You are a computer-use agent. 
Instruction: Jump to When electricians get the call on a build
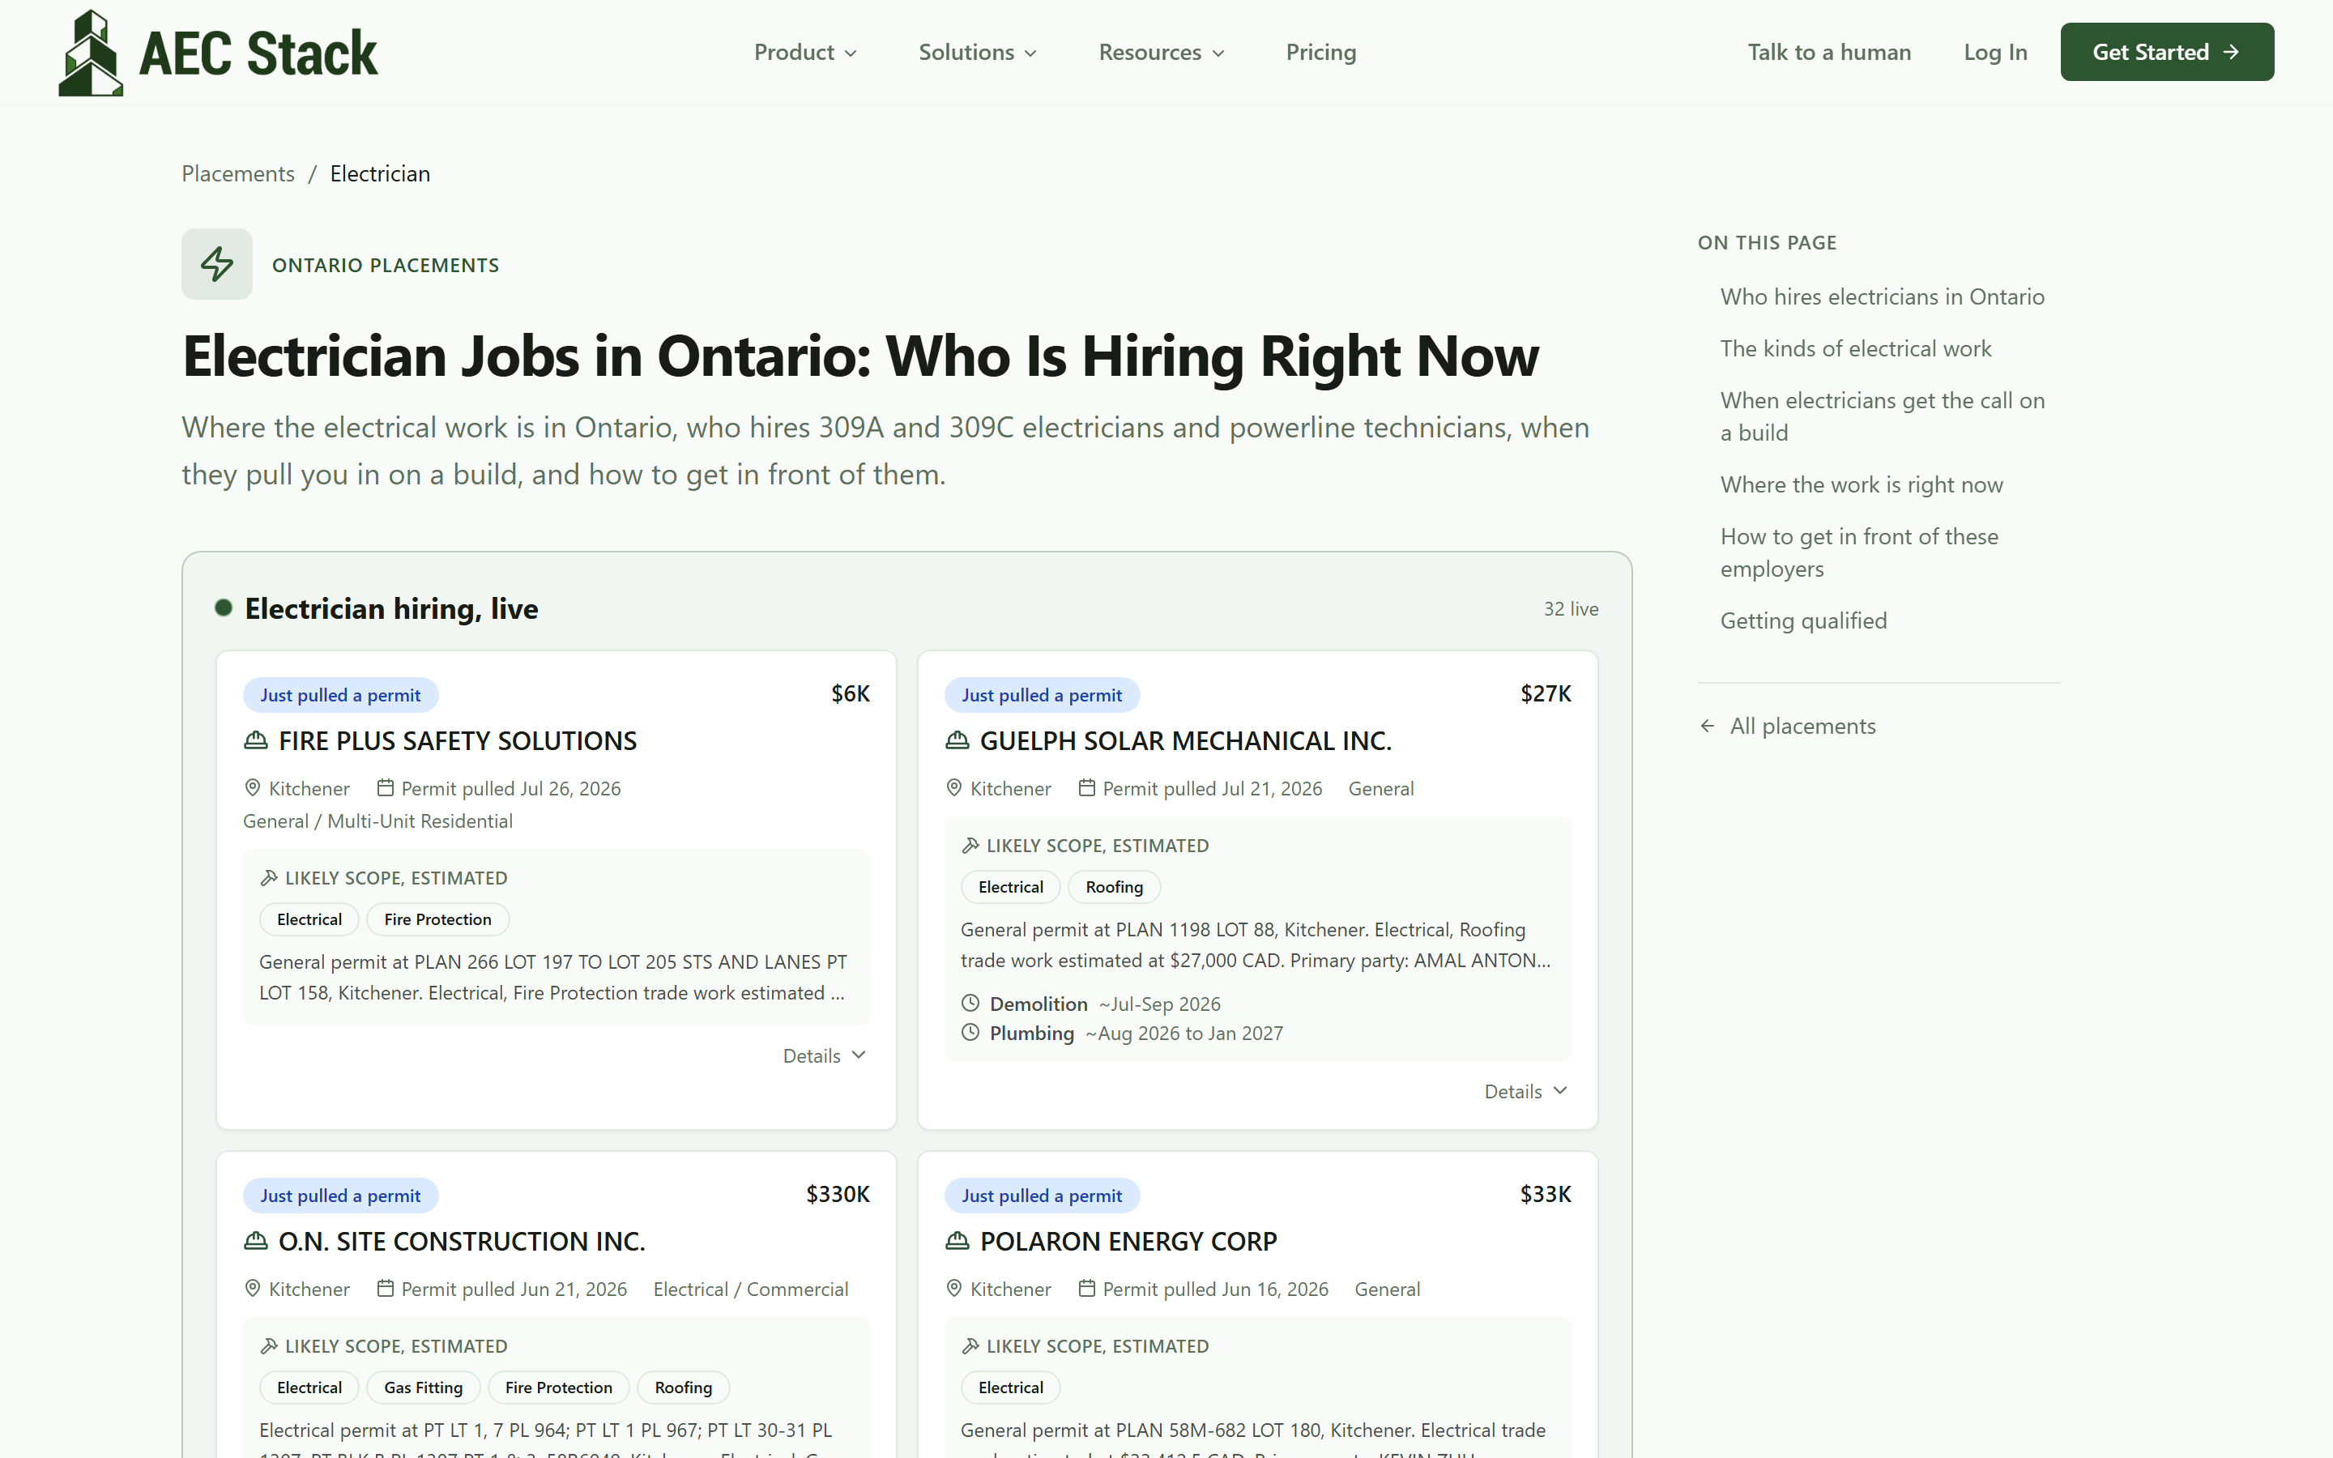[x=1882, y=416]
